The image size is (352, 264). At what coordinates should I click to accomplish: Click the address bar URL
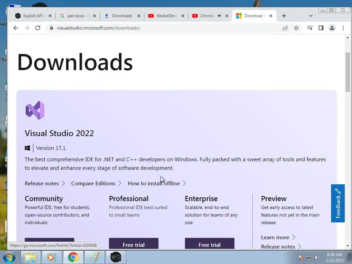[x=99, y=28]
